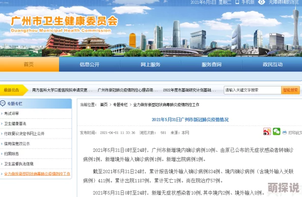Click the 专题专栏 sidebar heading

15,104
